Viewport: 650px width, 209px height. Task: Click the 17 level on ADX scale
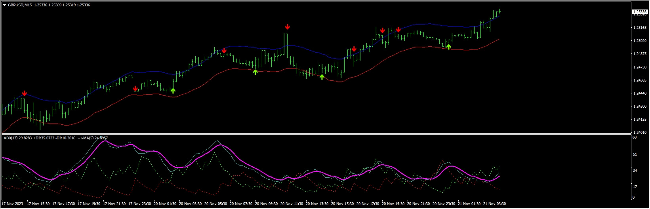pos(635,187)
